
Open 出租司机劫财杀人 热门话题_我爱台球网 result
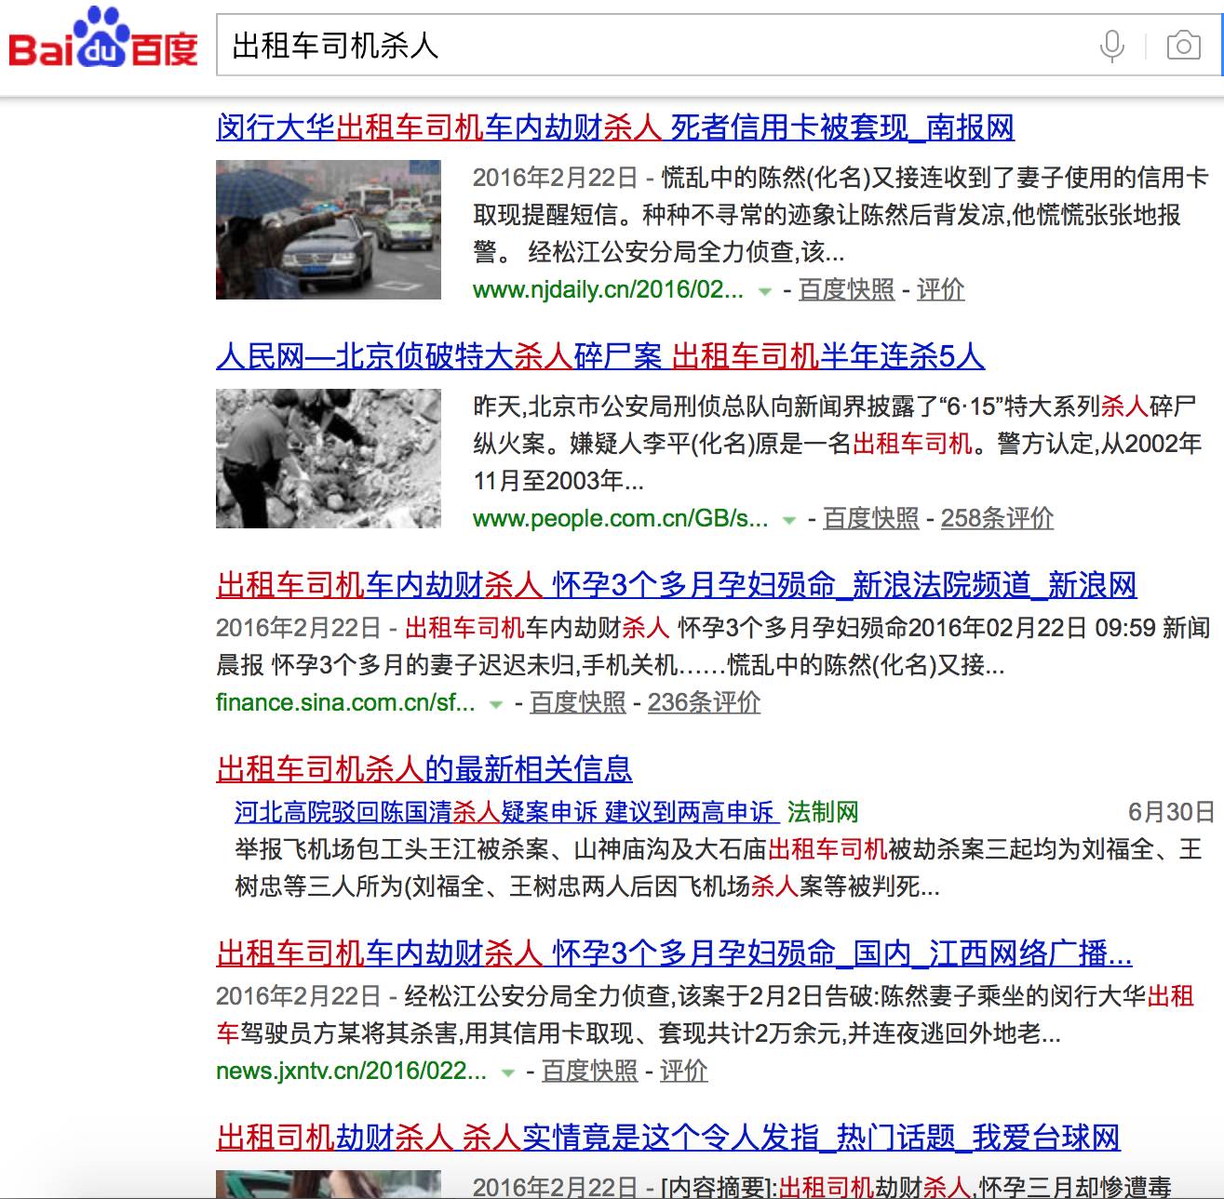668,1138
